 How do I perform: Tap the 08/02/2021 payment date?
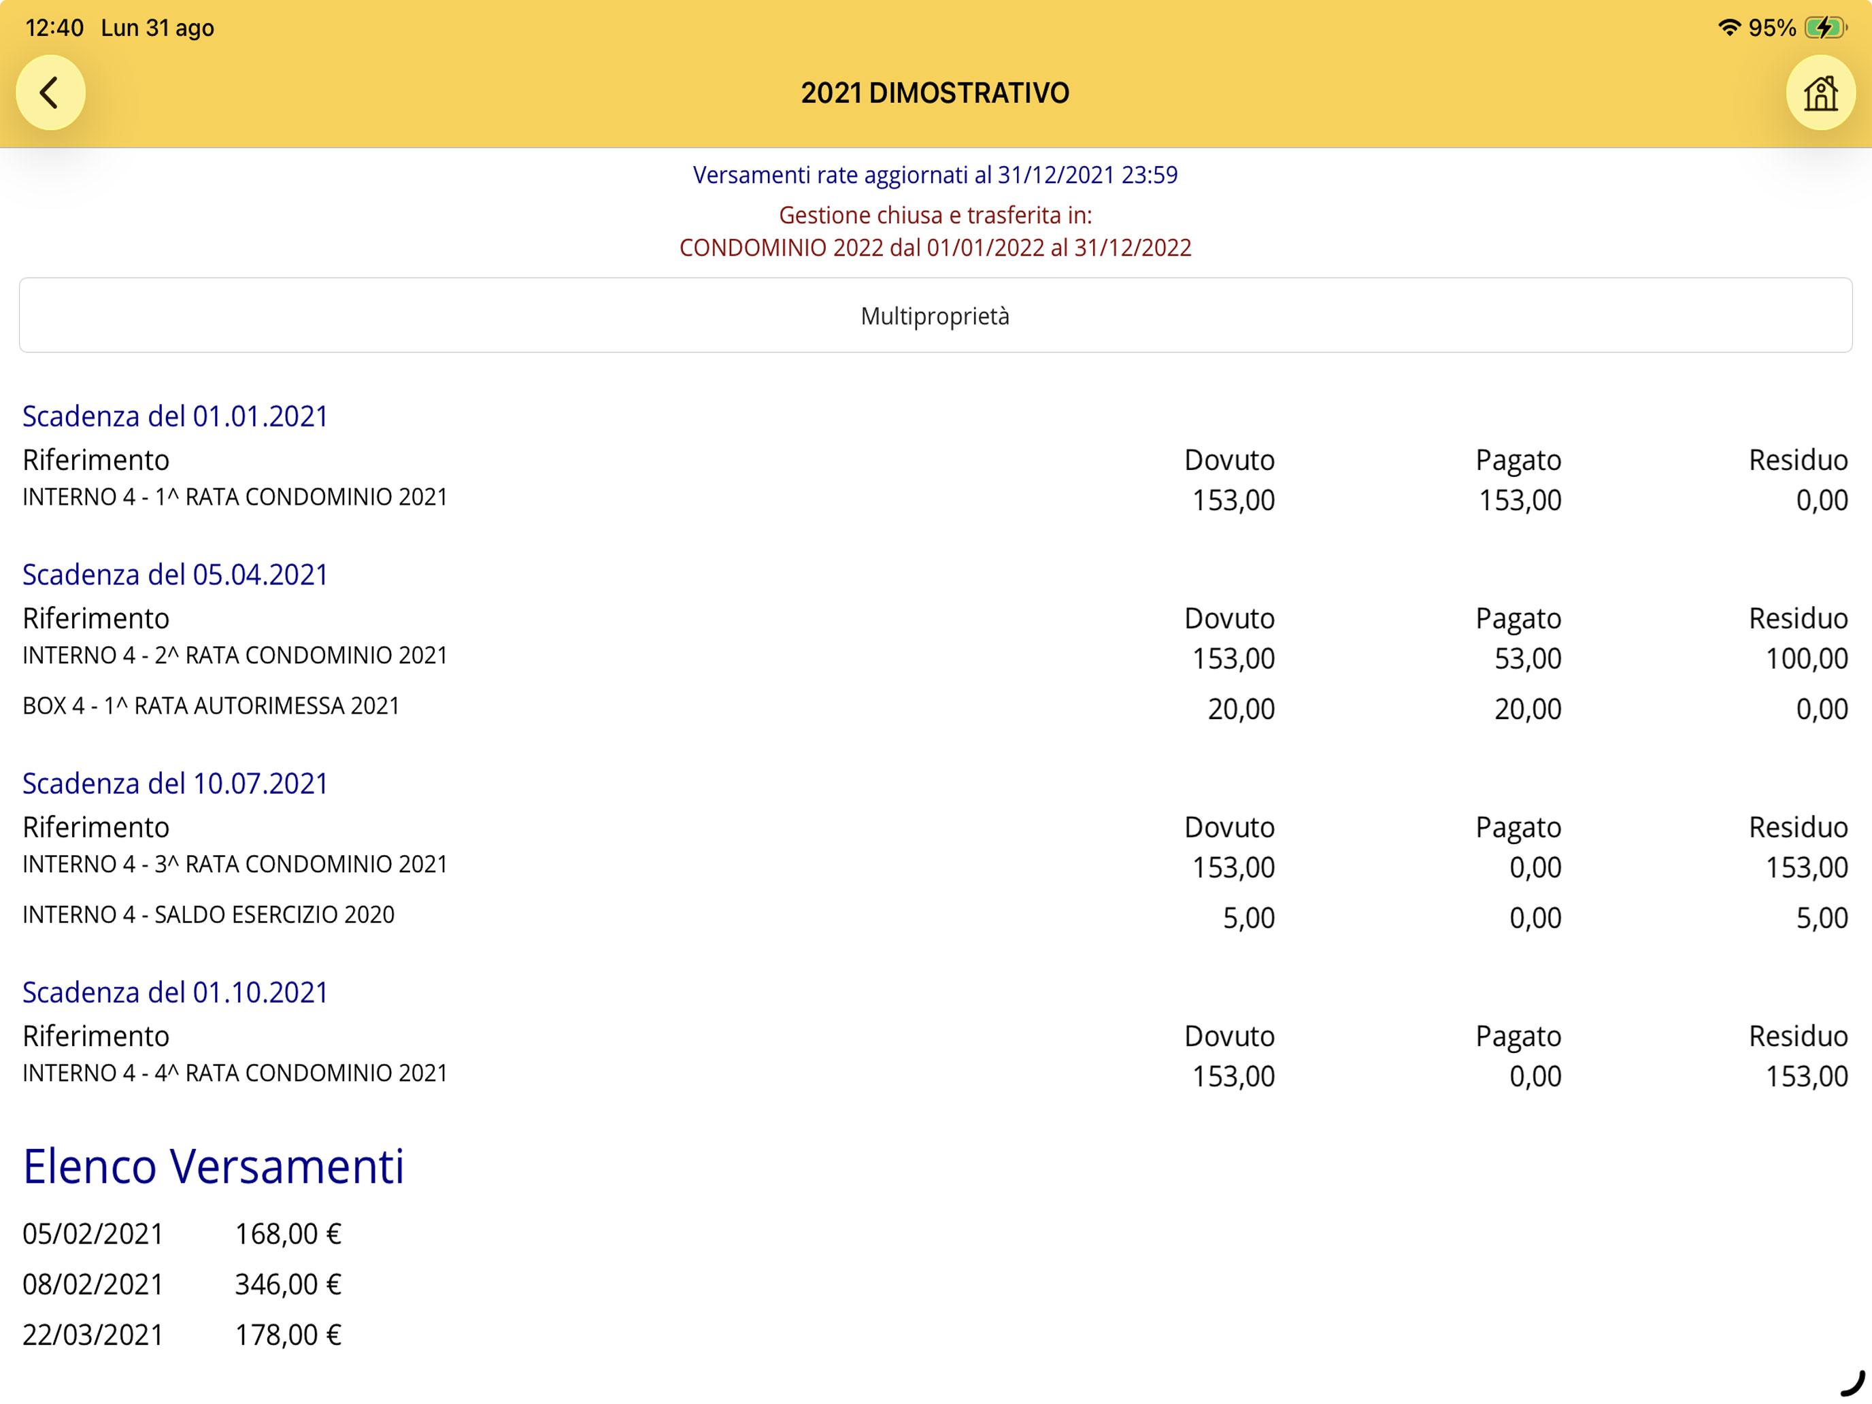point(93,1285)
